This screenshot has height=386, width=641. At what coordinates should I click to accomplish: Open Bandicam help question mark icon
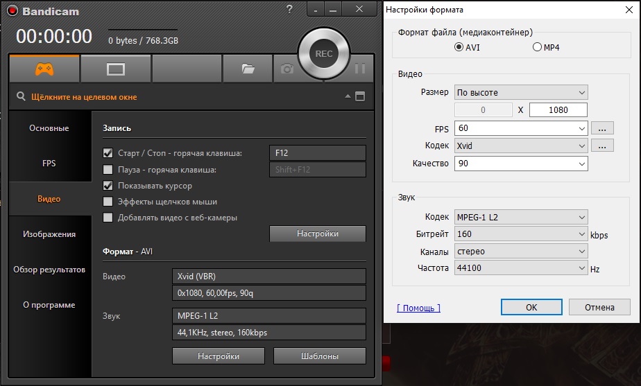[x=289, y=9]
